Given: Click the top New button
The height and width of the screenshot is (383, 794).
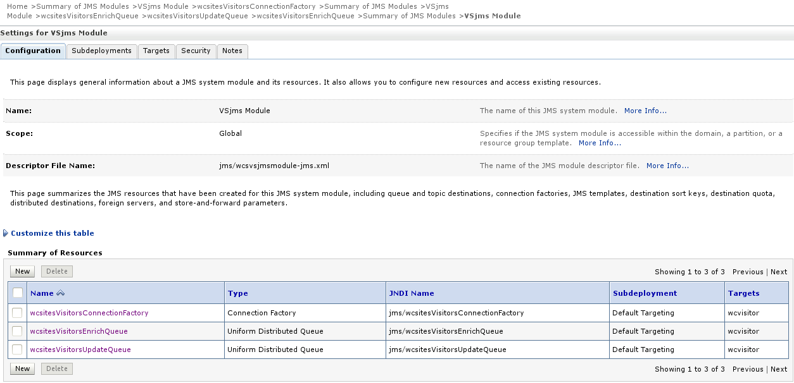Looking at the screenshot, I should (x=23, y=271).
